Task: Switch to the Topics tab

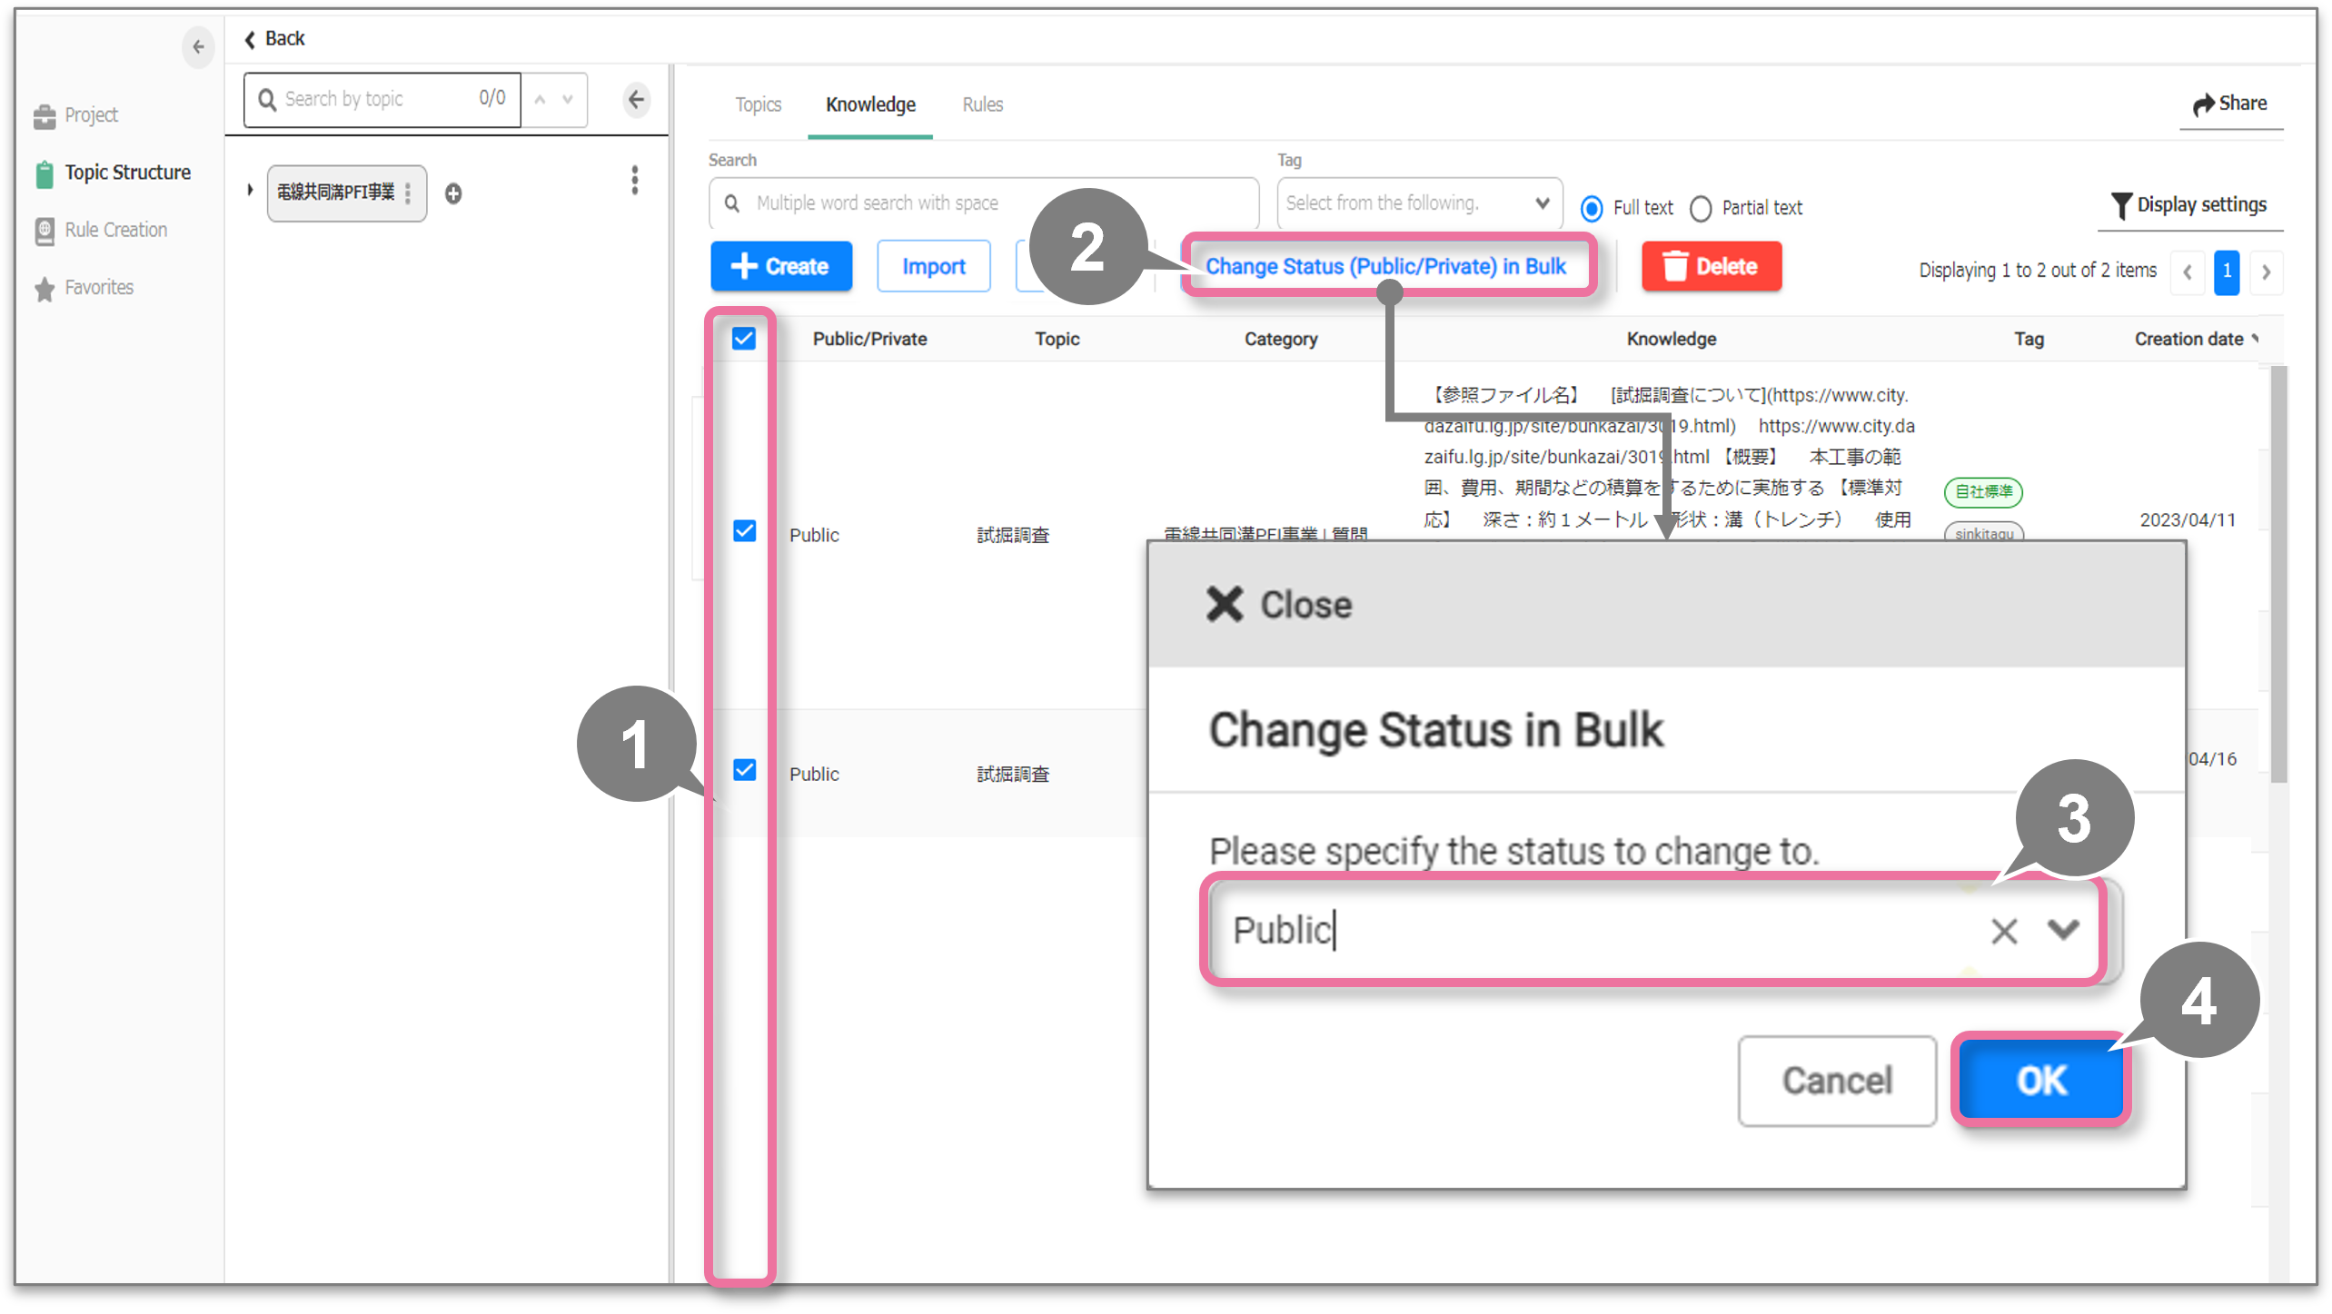Action: point(758,105)
